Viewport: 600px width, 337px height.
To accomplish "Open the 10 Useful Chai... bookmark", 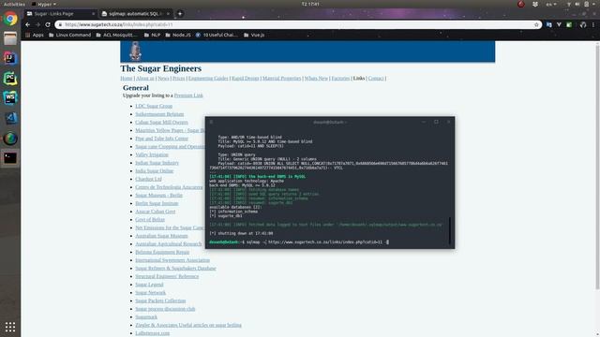I will 217,35.
